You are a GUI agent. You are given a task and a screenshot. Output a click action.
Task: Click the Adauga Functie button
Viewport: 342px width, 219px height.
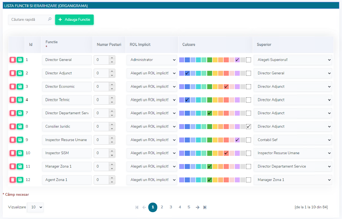click(75, 20)
